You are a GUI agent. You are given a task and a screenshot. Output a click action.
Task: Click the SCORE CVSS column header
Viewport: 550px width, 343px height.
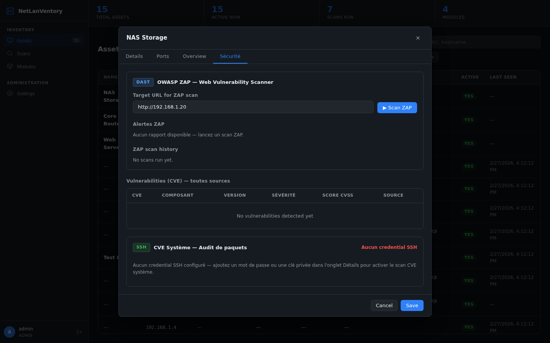click(338, 195)
